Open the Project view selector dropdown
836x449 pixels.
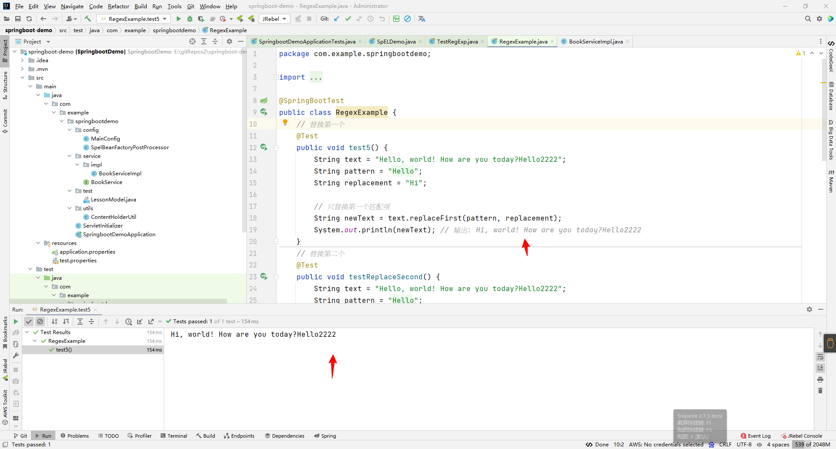click(x=33, y=41)
